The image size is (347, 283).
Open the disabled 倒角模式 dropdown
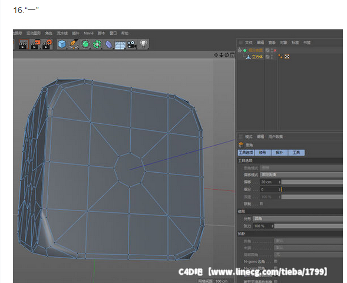point(301,168)
